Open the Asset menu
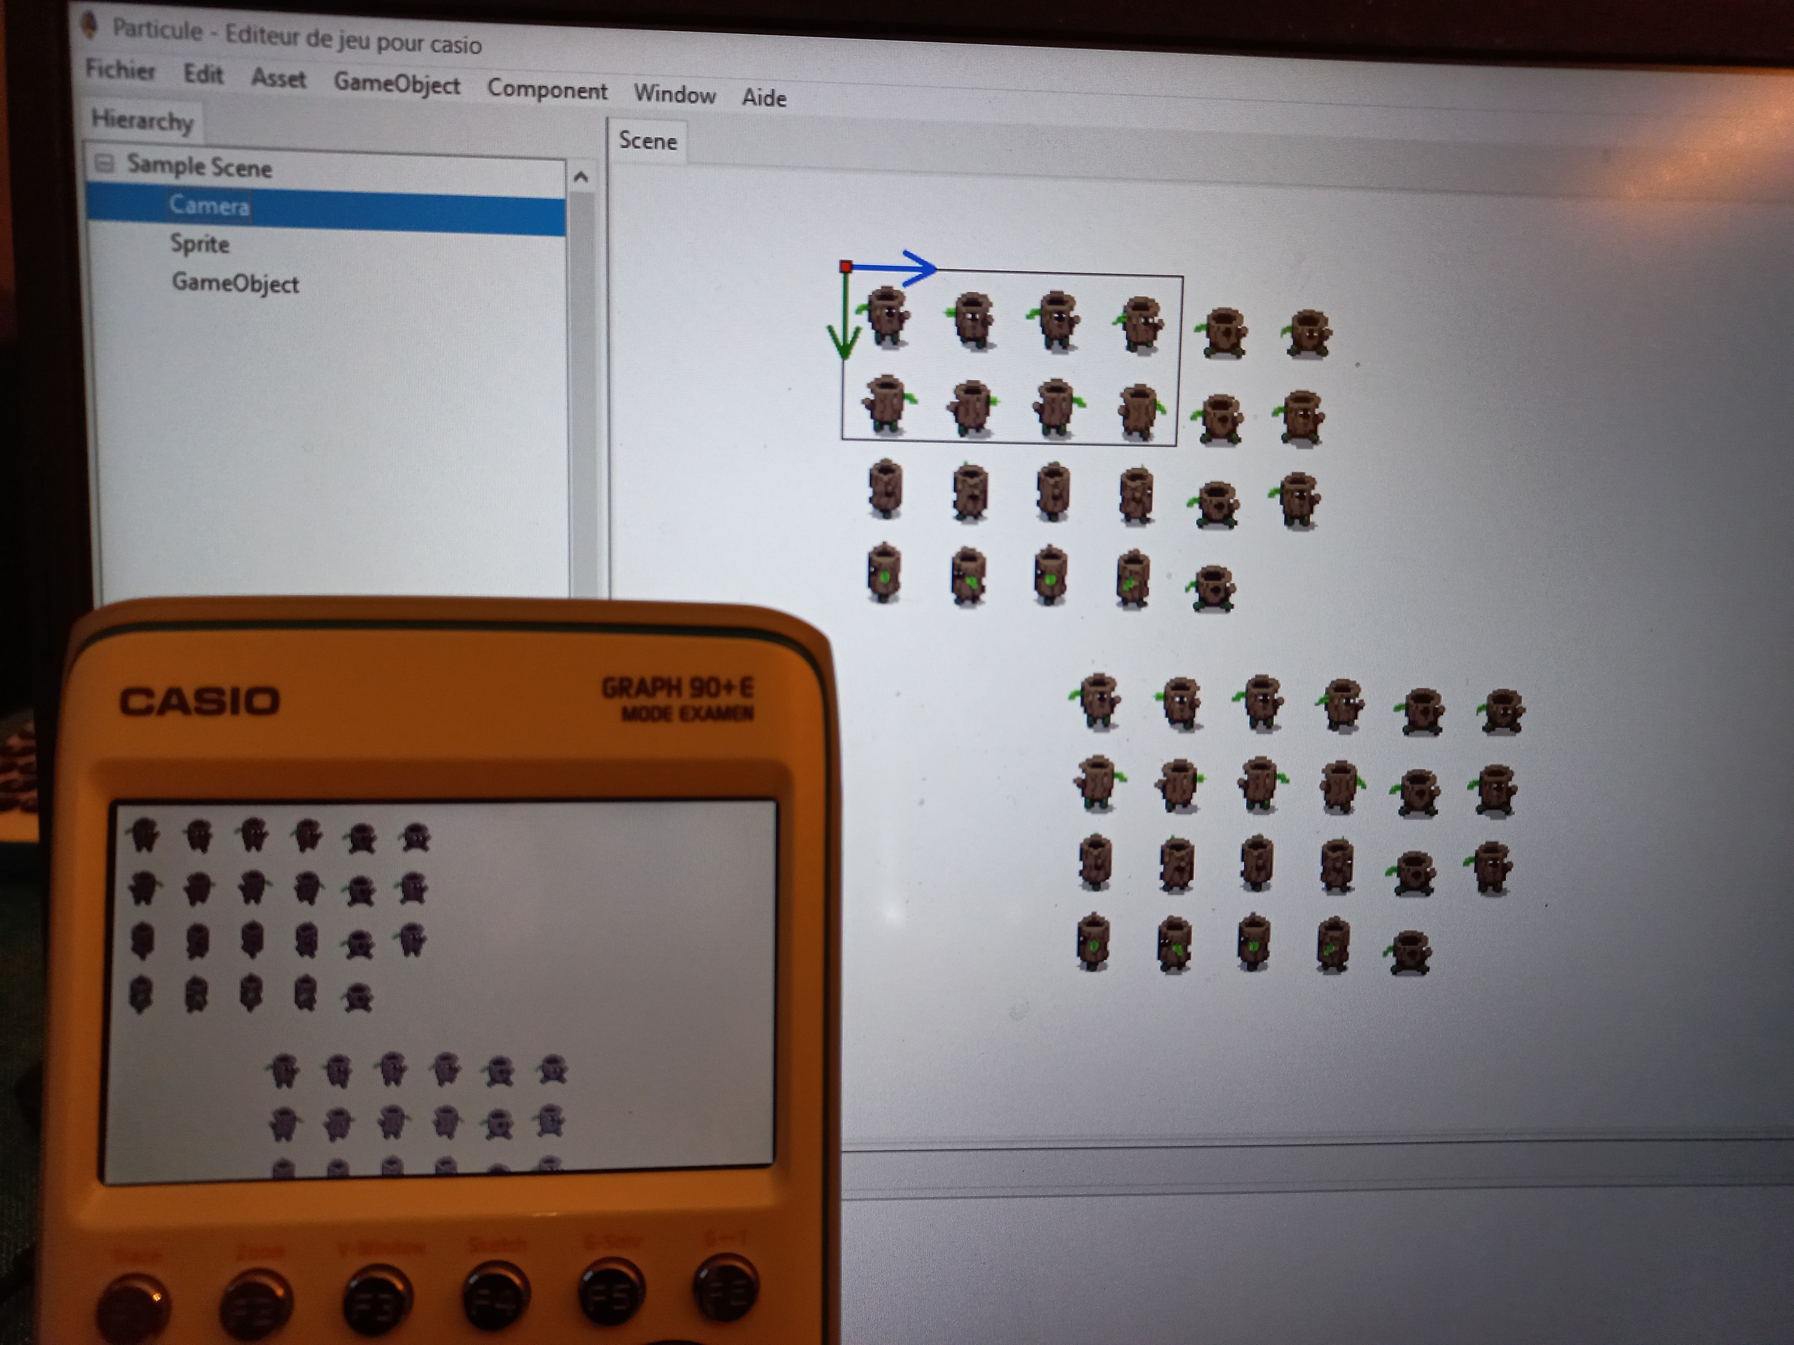Image resolution: width=1794 pixels, height=1345 pixels. (x=278, y=79)
